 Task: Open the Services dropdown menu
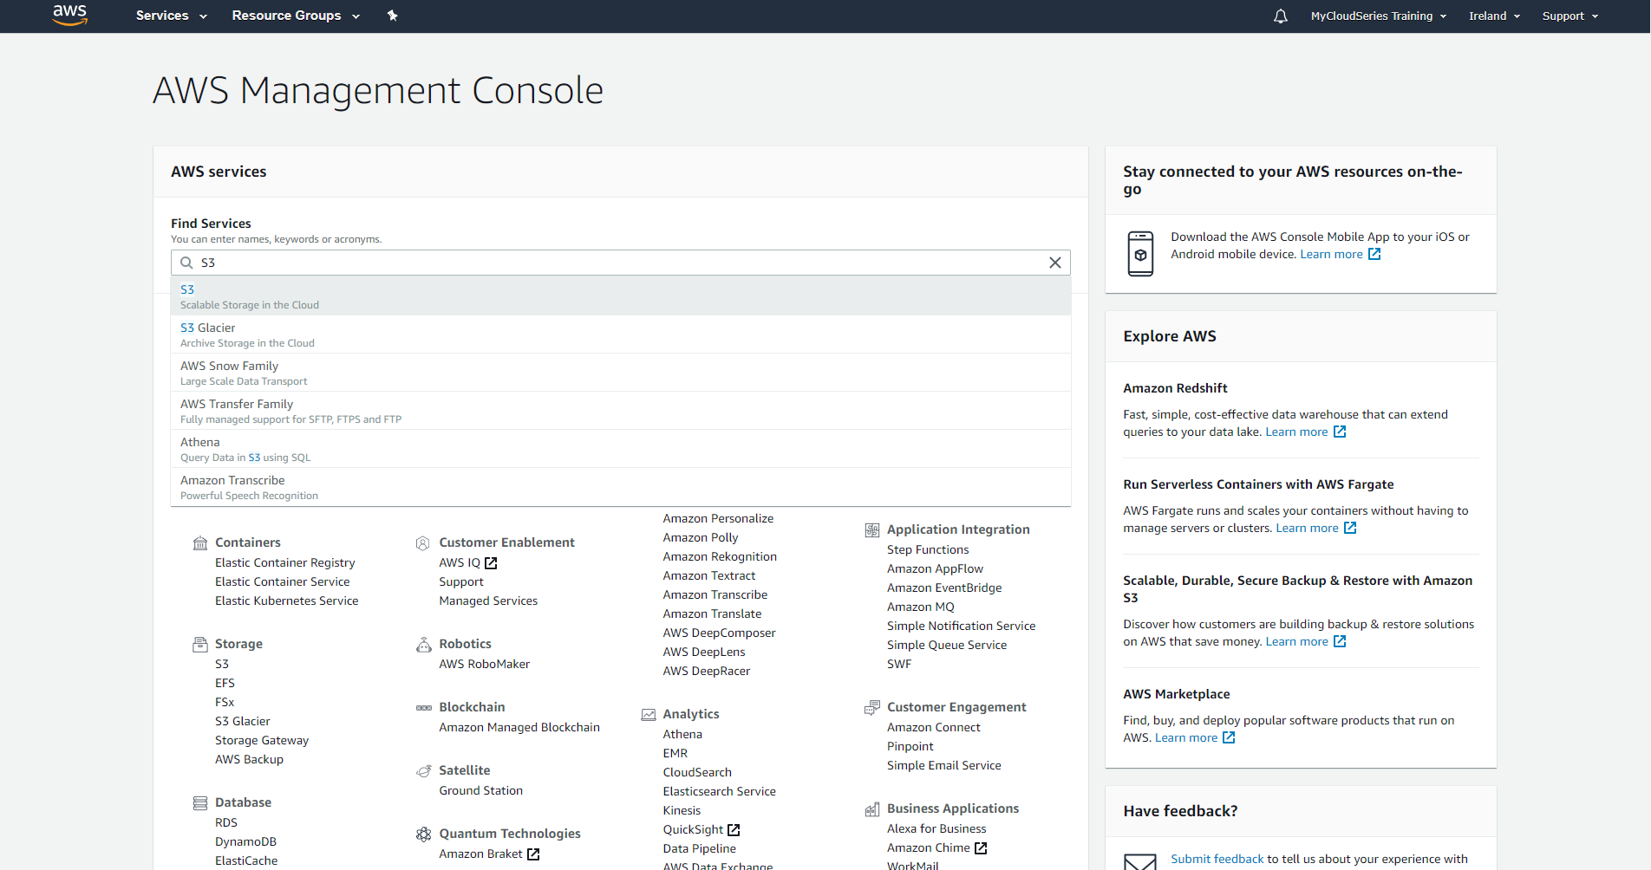tap(170, 16)
